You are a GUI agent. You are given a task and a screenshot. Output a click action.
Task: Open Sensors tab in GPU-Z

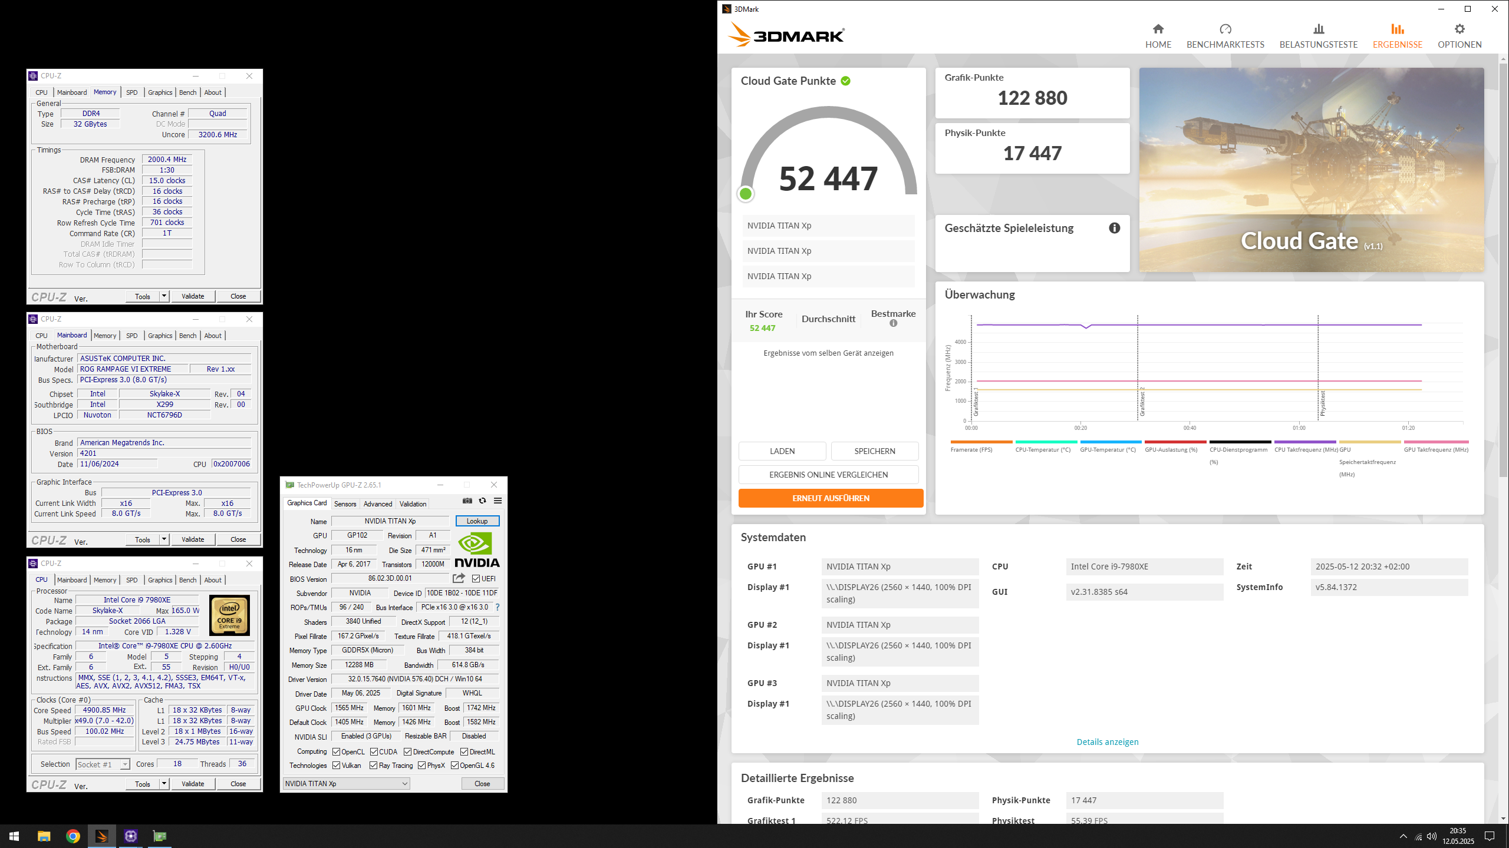345,504
